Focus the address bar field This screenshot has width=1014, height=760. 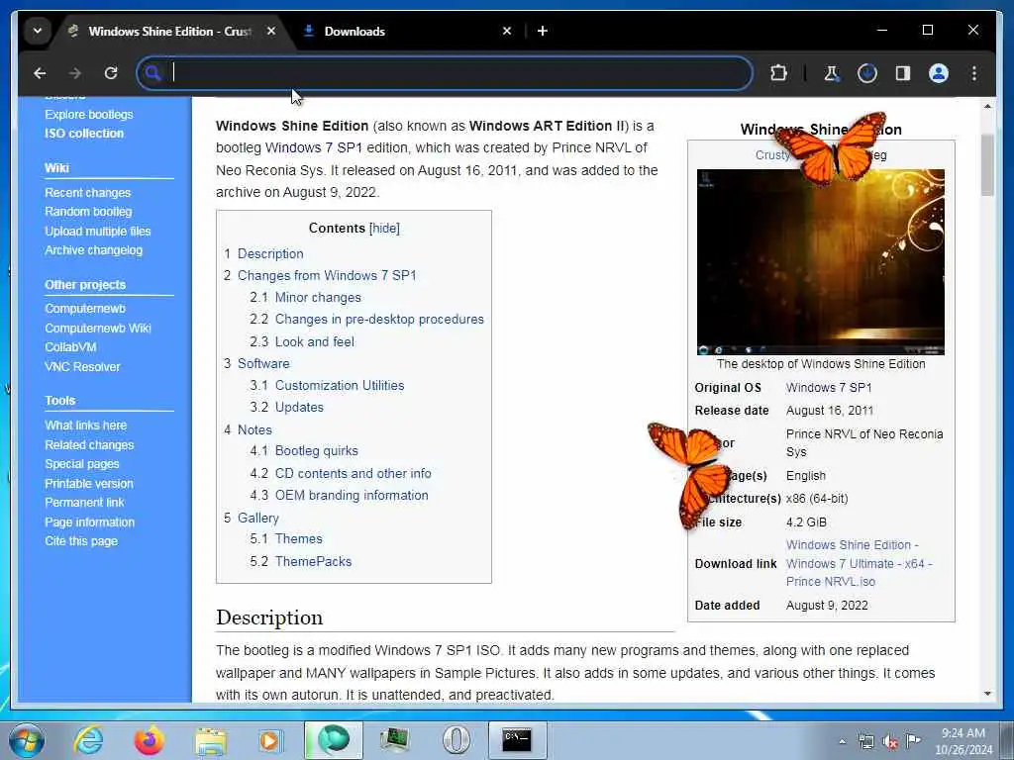click(x=445, y=73)
